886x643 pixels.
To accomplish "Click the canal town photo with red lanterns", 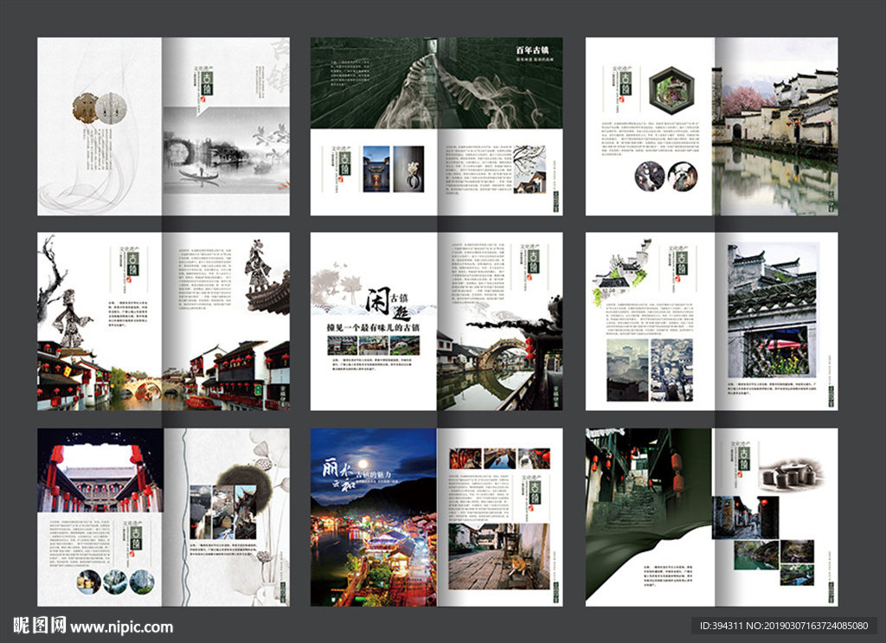I will [x=164, y=375].
